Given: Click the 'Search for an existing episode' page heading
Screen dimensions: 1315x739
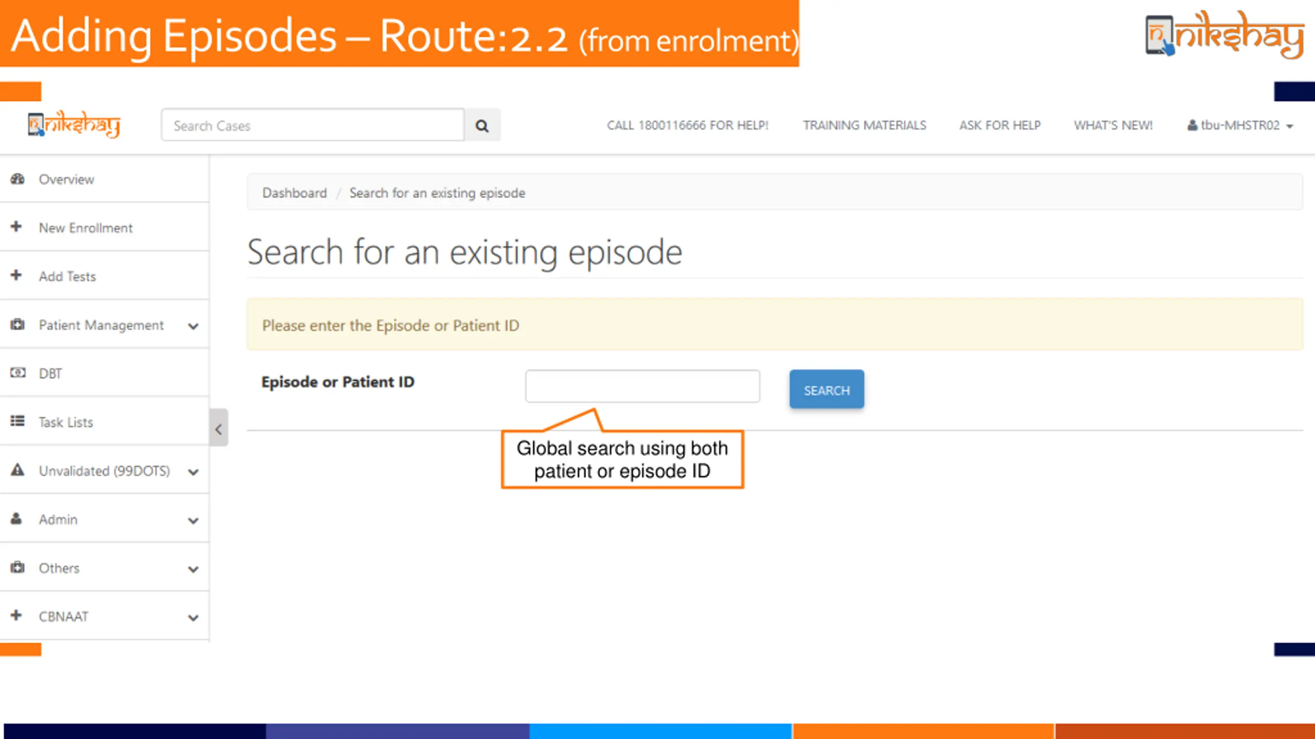Looking at the screenshot, I should click(465, 252).
